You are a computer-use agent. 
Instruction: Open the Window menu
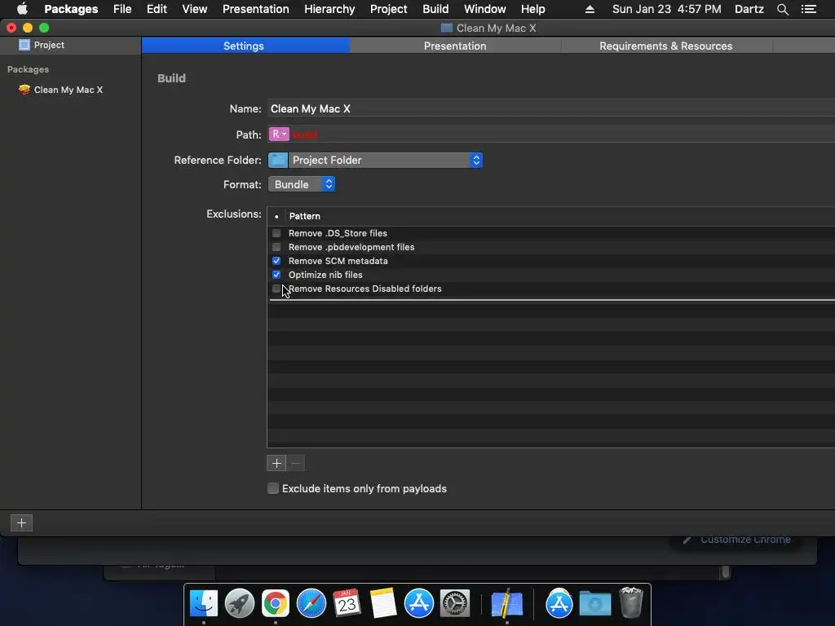pyautogui.click(x=484, y=9)
